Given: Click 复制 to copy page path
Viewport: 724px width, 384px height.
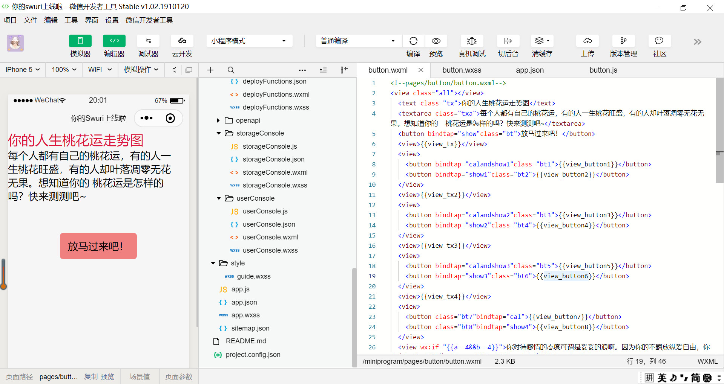Looking at the screenshot, I should [x=90, y=377].
